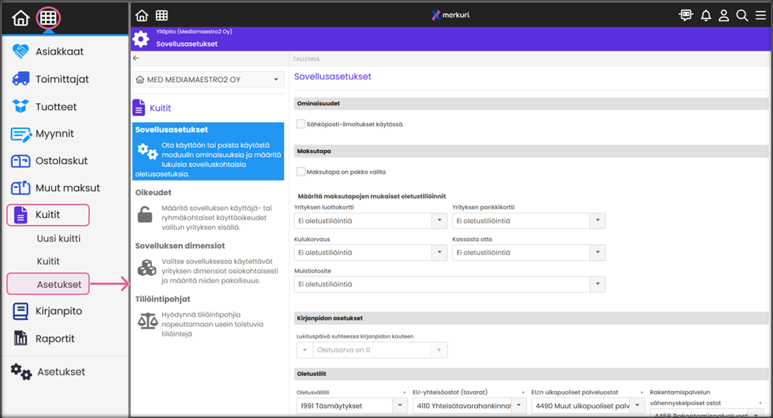Image resolution: width=773 pixels, height=418 pixels.
Task: Click the TALLENNA button
Action: tap(306, 59)
